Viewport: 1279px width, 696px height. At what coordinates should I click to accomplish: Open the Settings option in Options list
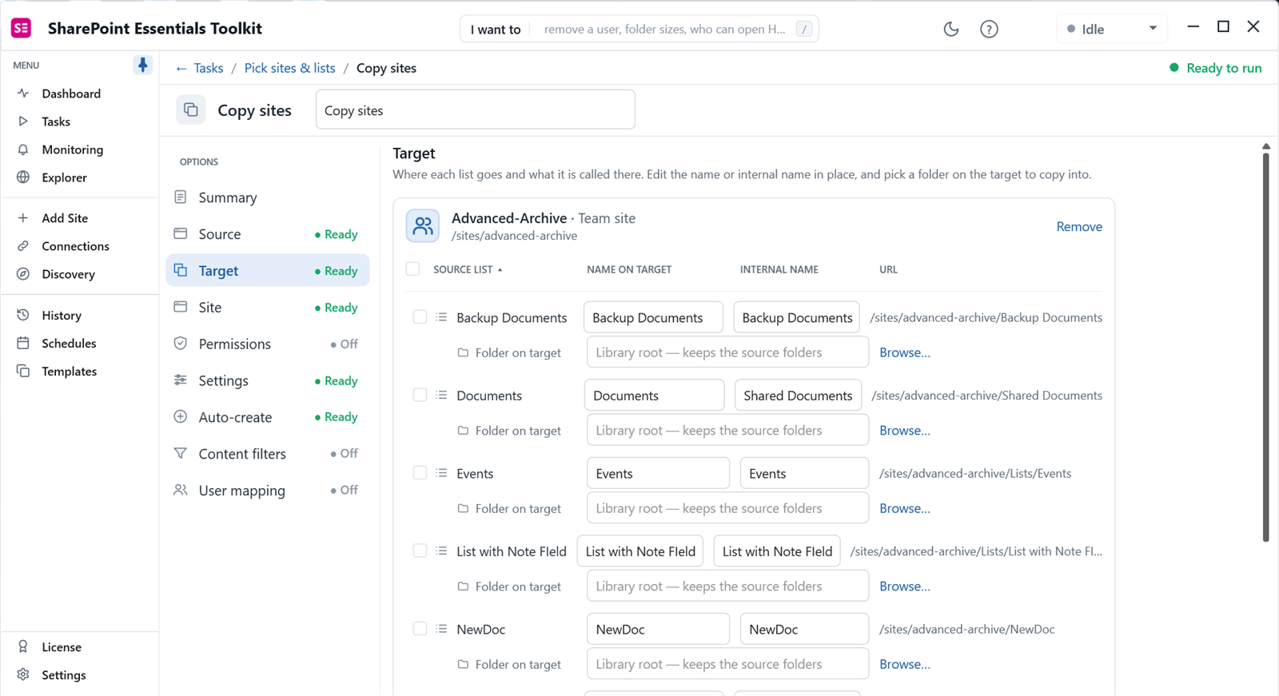268,380
